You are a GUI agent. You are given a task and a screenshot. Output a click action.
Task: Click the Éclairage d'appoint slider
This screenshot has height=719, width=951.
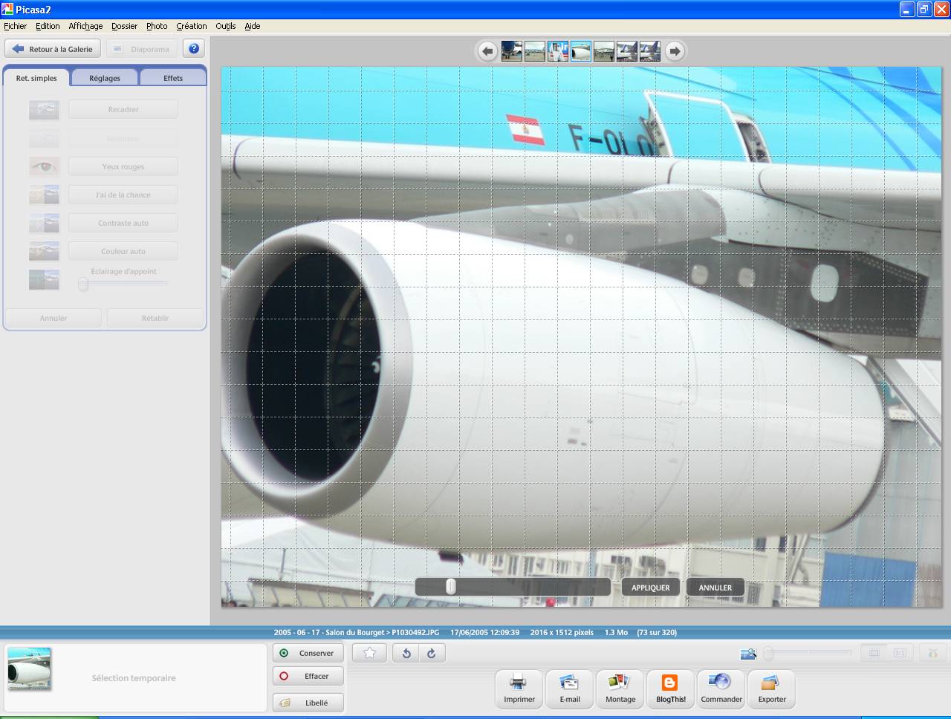click(x=123, y=284)
